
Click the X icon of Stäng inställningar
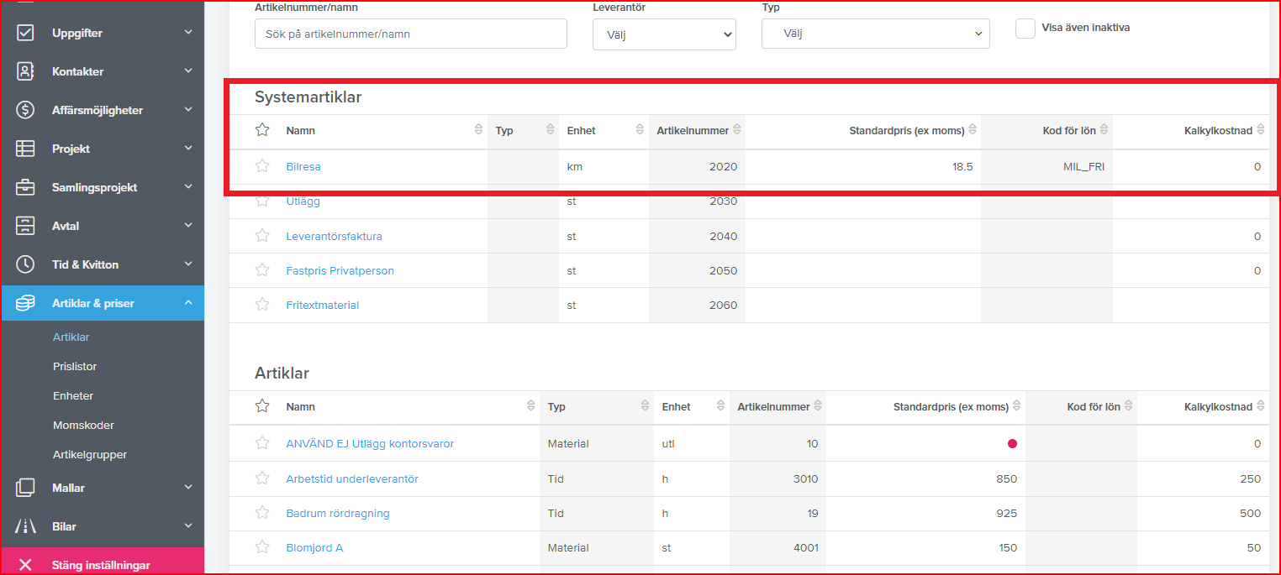point(25,565)
